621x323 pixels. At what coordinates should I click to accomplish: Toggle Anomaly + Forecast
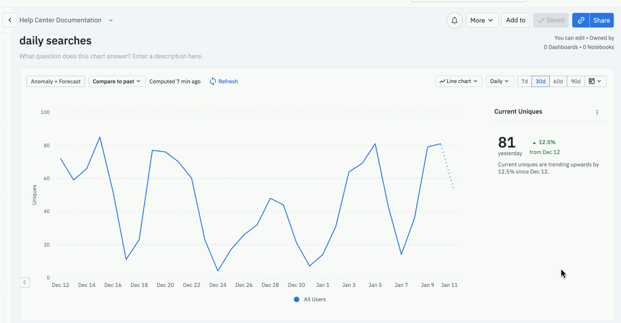(x=56, y=81)
